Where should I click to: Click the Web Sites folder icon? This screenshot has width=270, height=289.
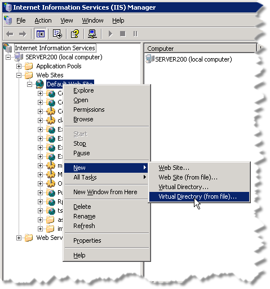29,75
